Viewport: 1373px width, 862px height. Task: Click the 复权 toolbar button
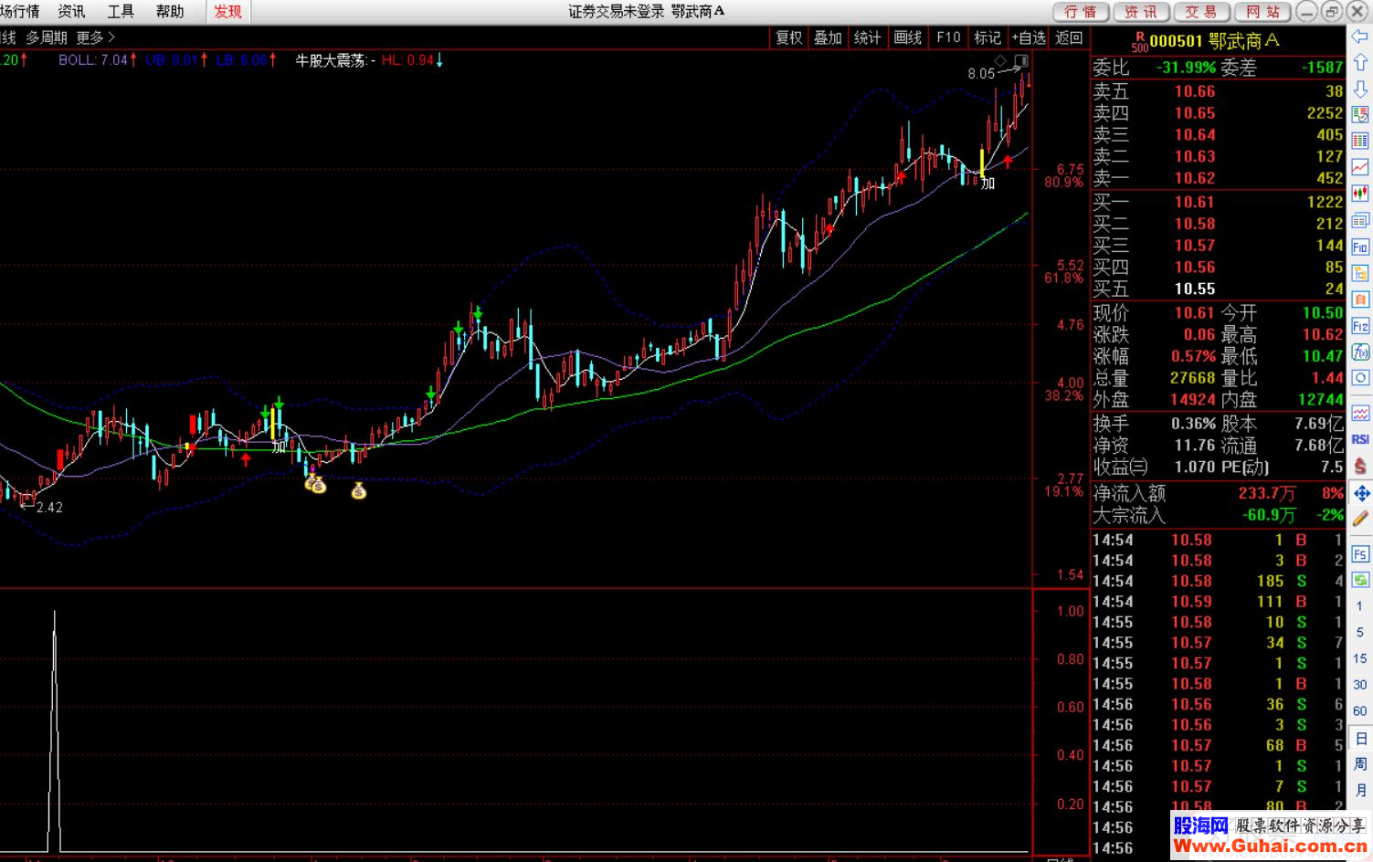pyautogui.click(x=789, y=37)
